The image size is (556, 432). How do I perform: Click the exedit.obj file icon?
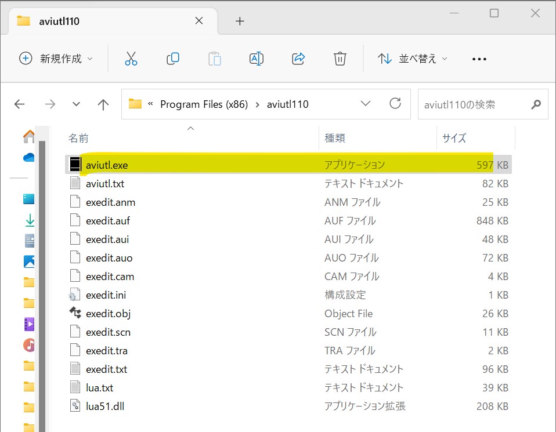click(75, 313)
